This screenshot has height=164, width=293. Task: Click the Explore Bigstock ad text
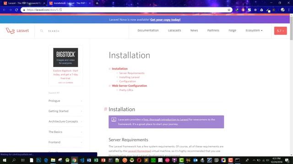click(x=65, y=74)
